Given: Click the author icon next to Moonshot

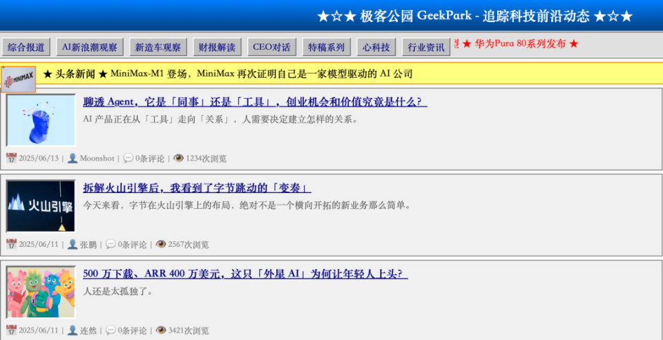Looking at the screenshot, I should 73,159.
